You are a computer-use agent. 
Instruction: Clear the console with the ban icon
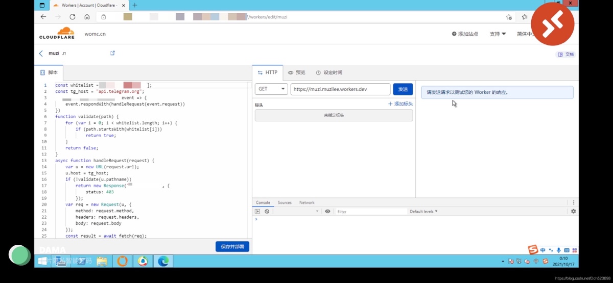pyautogui.click(x=267, y=211)
